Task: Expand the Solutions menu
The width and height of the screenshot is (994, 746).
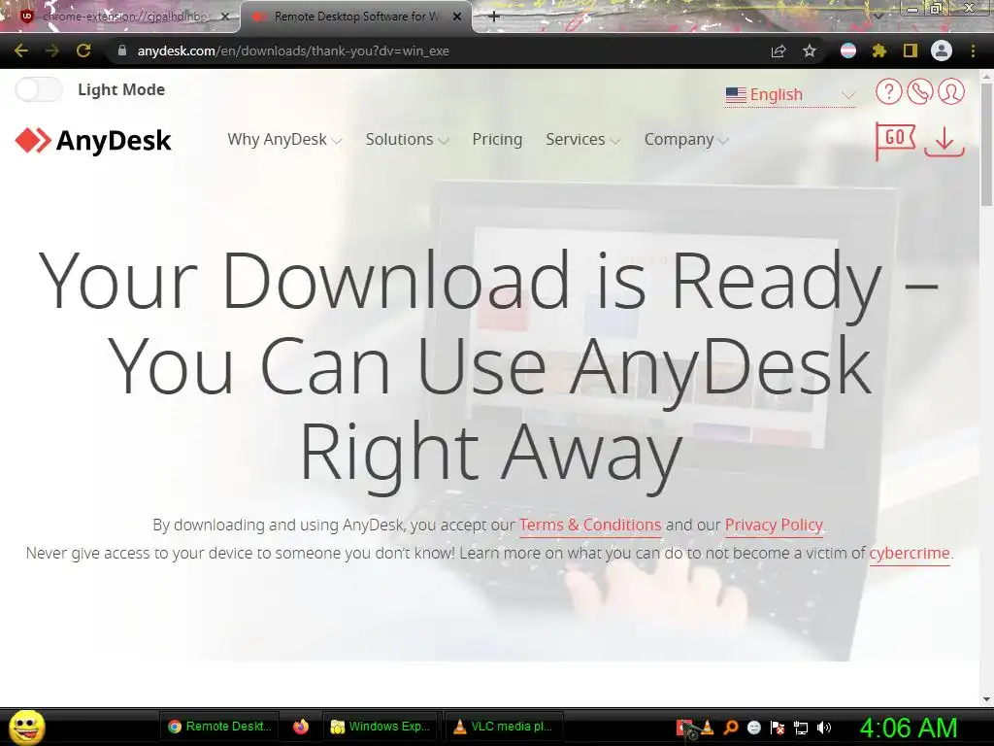Action: [x=407, y=140]
